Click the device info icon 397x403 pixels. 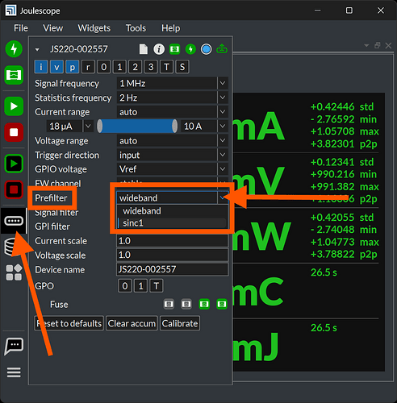click(159, 49)
